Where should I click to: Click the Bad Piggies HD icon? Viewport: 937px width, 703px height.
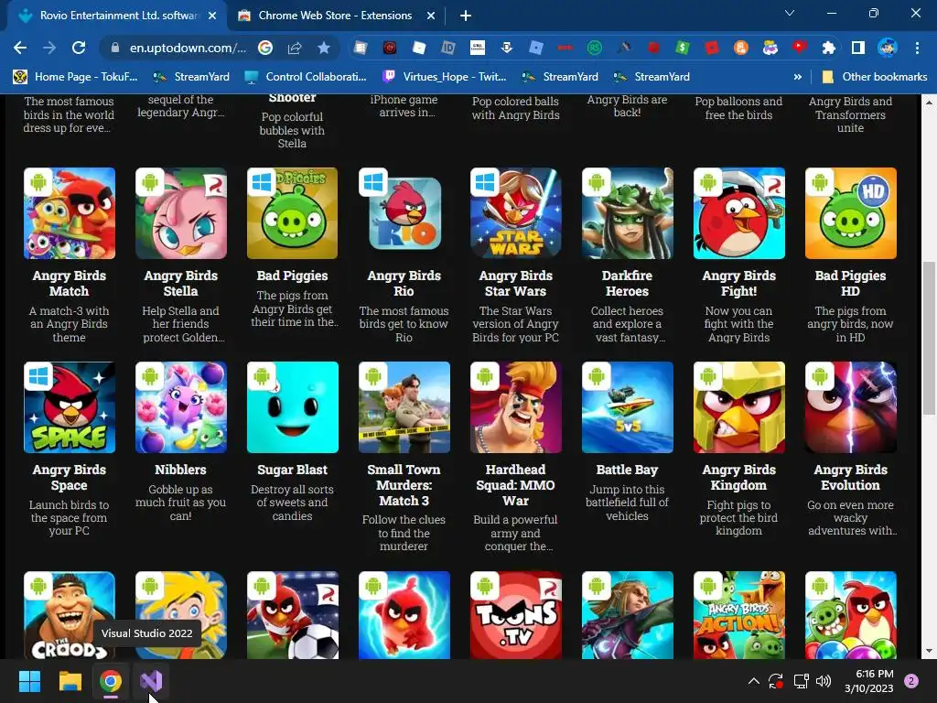pos(851,213)
